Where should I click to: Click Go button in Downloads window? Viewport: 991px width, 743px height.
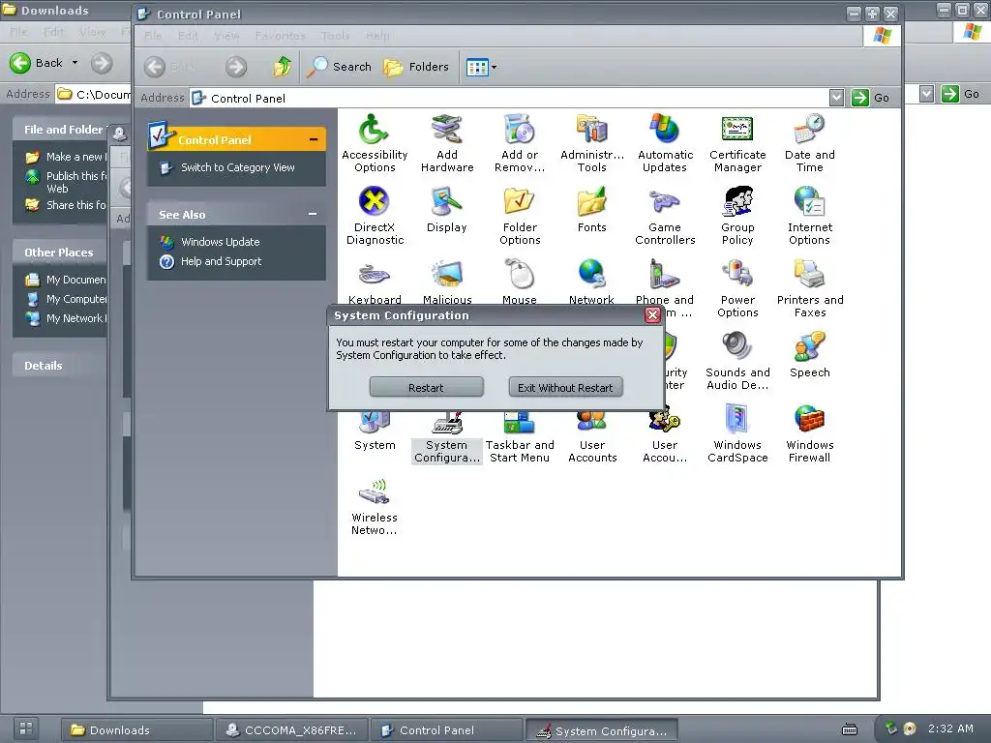960,94
